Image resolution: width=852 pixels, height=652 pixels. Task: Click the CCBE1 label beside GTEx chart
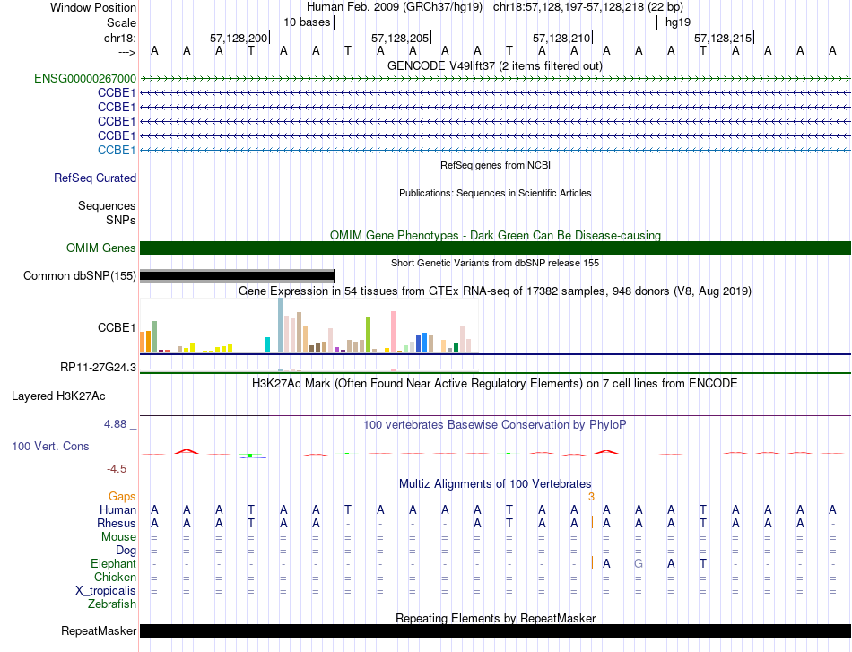(117, 328)
